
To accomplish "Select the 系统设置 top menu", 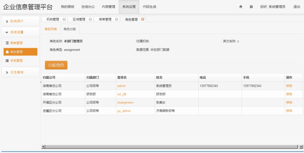I will 129,7.
